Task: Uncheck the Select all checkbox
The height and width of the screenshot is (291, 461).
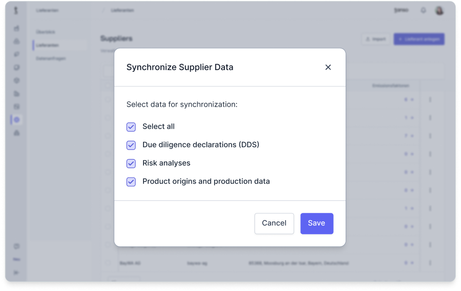Action: pyautogui.click(x=131, y=127)
